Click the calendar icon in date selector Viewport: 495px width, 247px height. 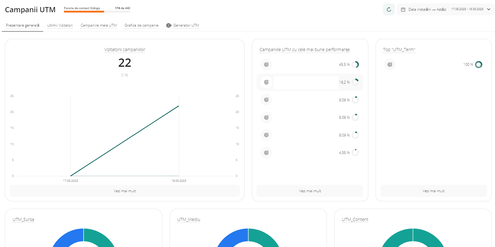pos(403,9)
